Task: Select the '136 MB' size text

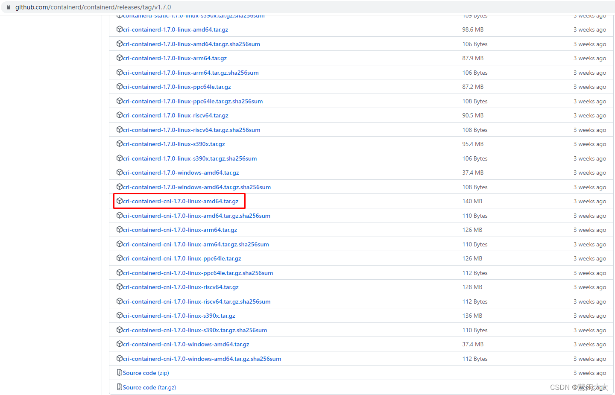Action: point(472,316)
